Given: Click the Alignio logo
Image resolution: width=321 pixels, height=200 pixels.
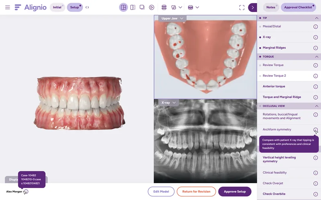Looking at the screenshot, I should tap(30, 7).
